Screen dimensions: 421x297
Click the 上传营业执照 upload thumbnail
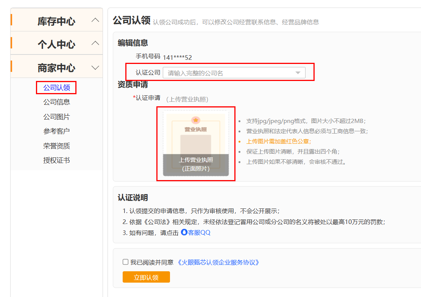coord(196,143)
